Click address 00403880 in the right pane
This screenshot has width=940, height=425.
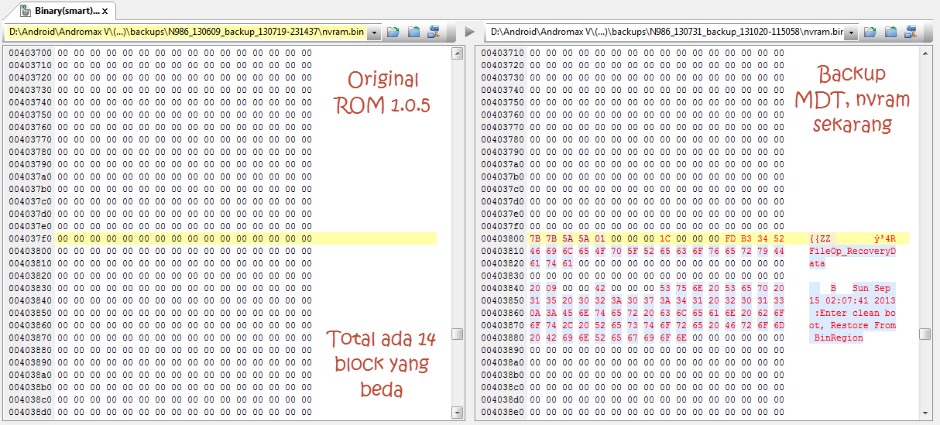point(503,338)
